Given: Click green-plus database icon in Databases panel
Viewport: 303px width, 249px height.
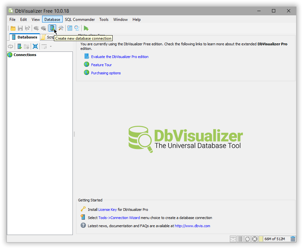Looking at the screenshot, I should [x=20, y=46].
